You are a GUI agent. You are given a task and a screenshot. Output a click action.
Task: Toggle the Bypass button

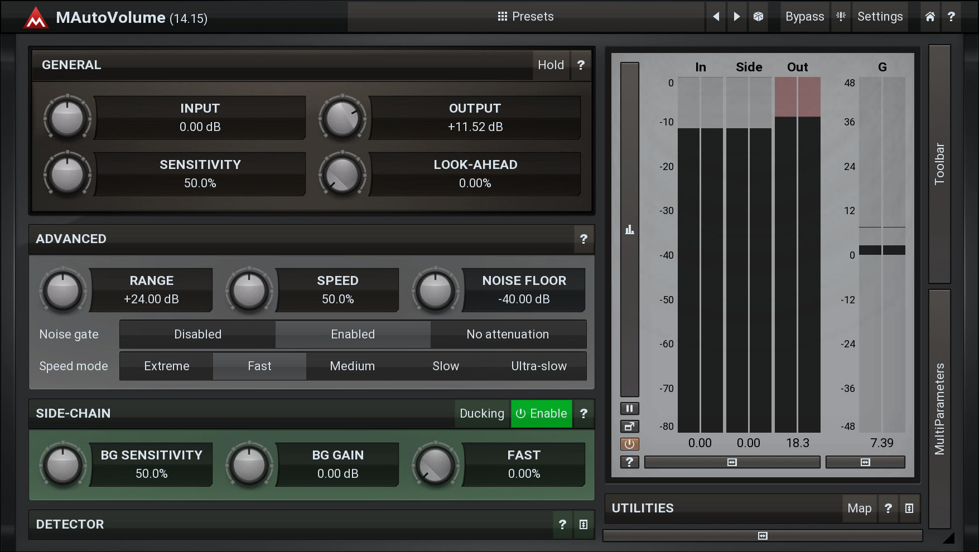[x=804, y=17]
